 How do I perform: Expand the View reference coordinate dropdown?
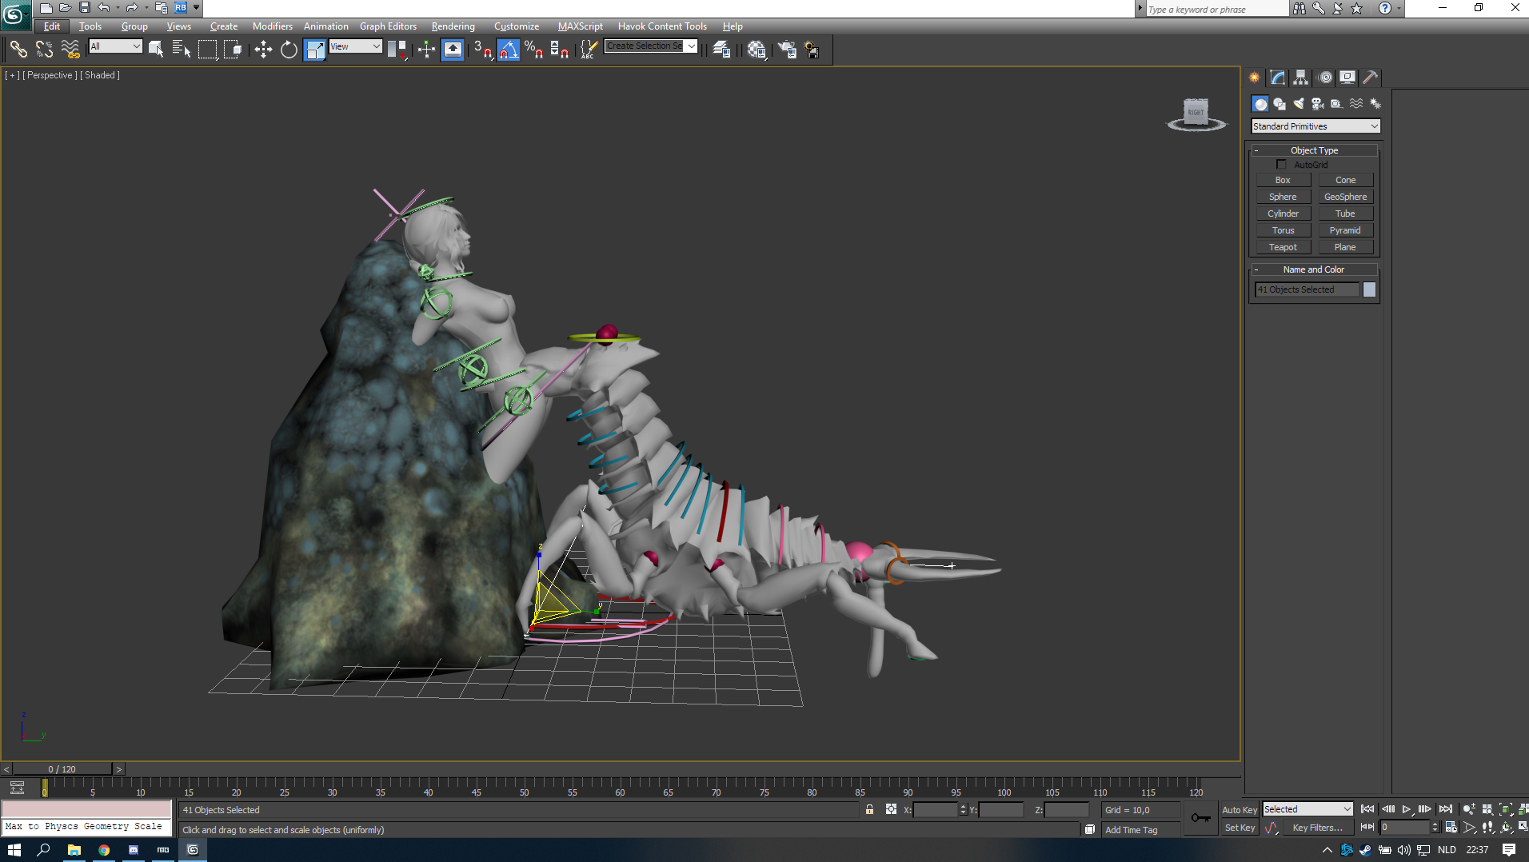[355, 46]
